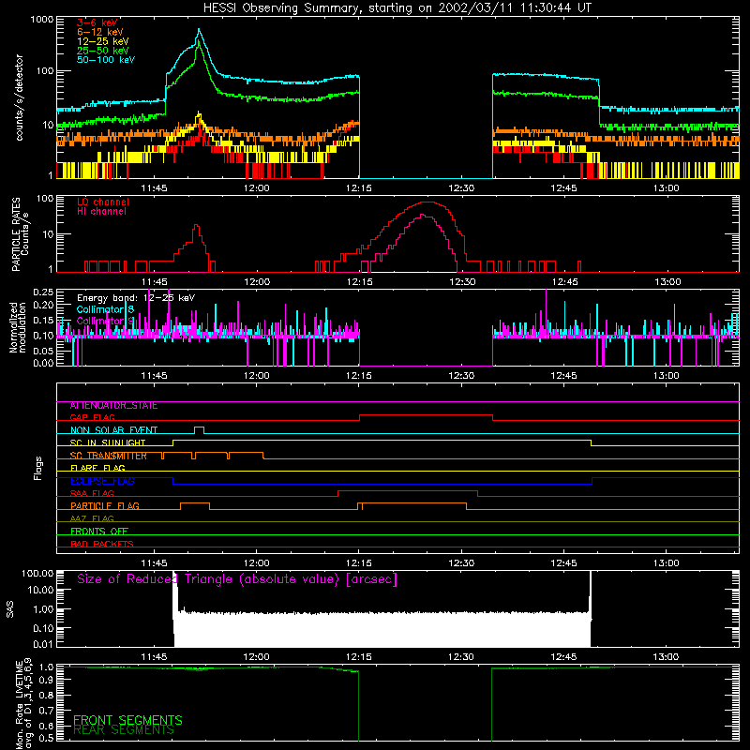The width and height of the screenshot is (750, 750).
Task: Click '12:00' time tick under counts plot
Action: pyautogui.click(x=256, y=188)
